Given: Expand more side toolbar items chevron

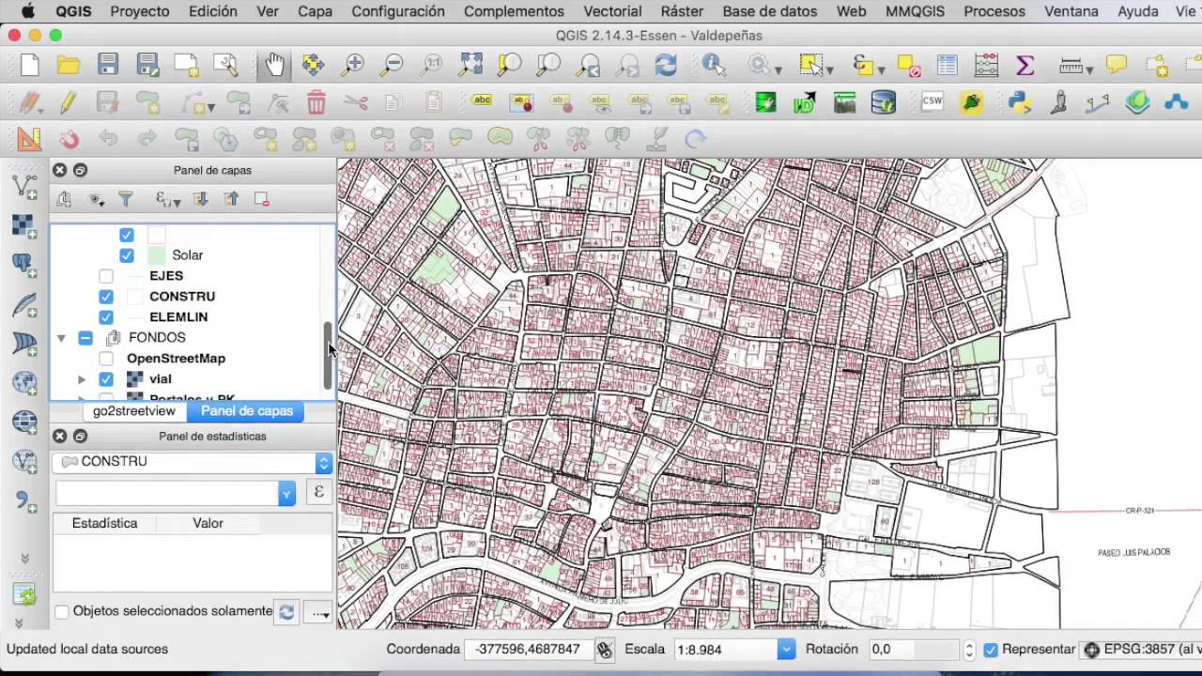Looking at the screenshot, I should (x=24, y=558).
